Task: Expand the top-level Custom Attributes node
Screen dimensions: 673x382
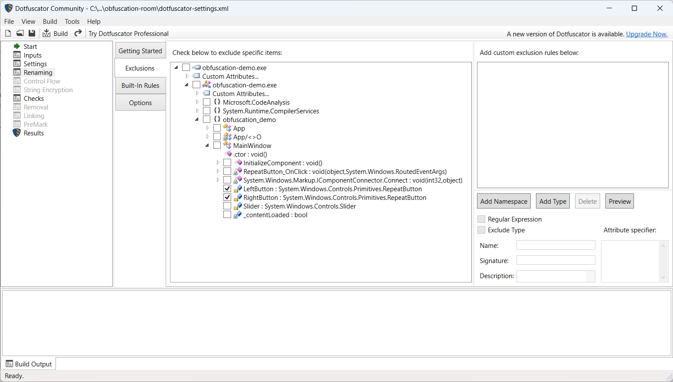Action: click(187, 76)
